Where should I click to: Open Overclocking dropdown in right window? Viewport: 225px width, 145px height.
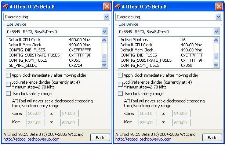pos(218,17)
